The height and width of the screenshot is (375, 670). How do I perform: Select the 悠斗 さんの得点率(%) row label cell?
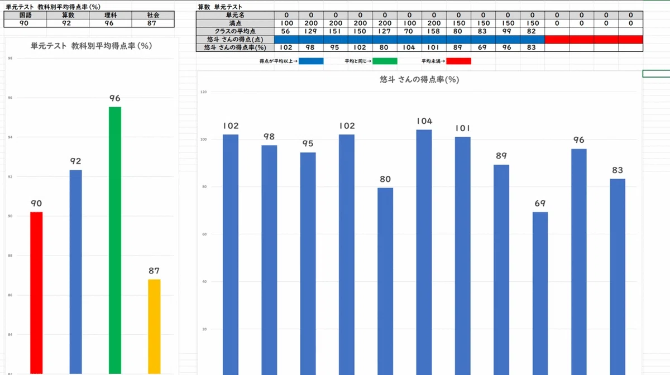(235, 48)
